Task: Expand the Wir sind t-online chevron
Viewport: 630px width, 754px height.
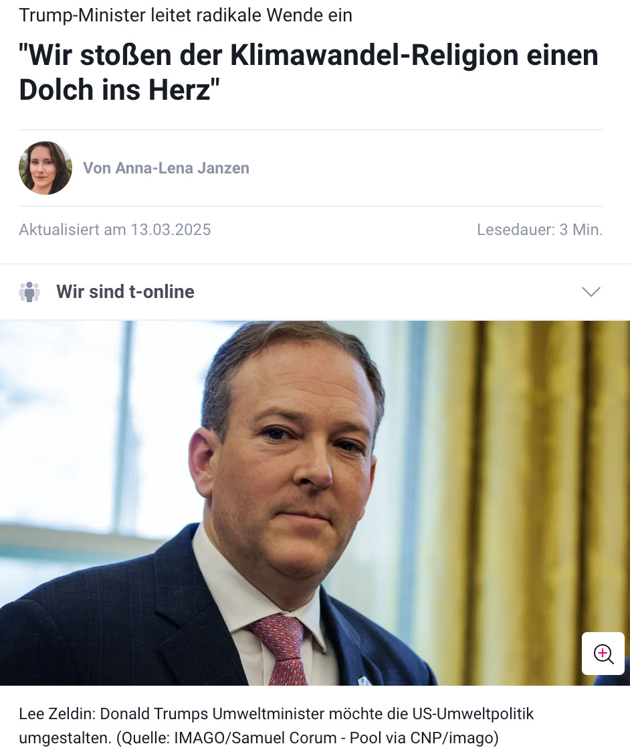Action: (591, 291)
